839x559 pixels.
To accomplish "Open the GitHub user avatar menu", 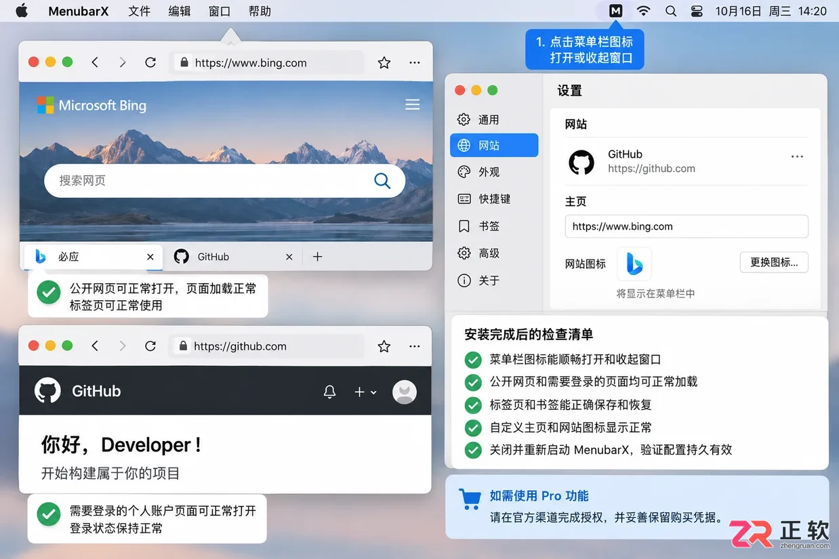I will coord(405,392).
